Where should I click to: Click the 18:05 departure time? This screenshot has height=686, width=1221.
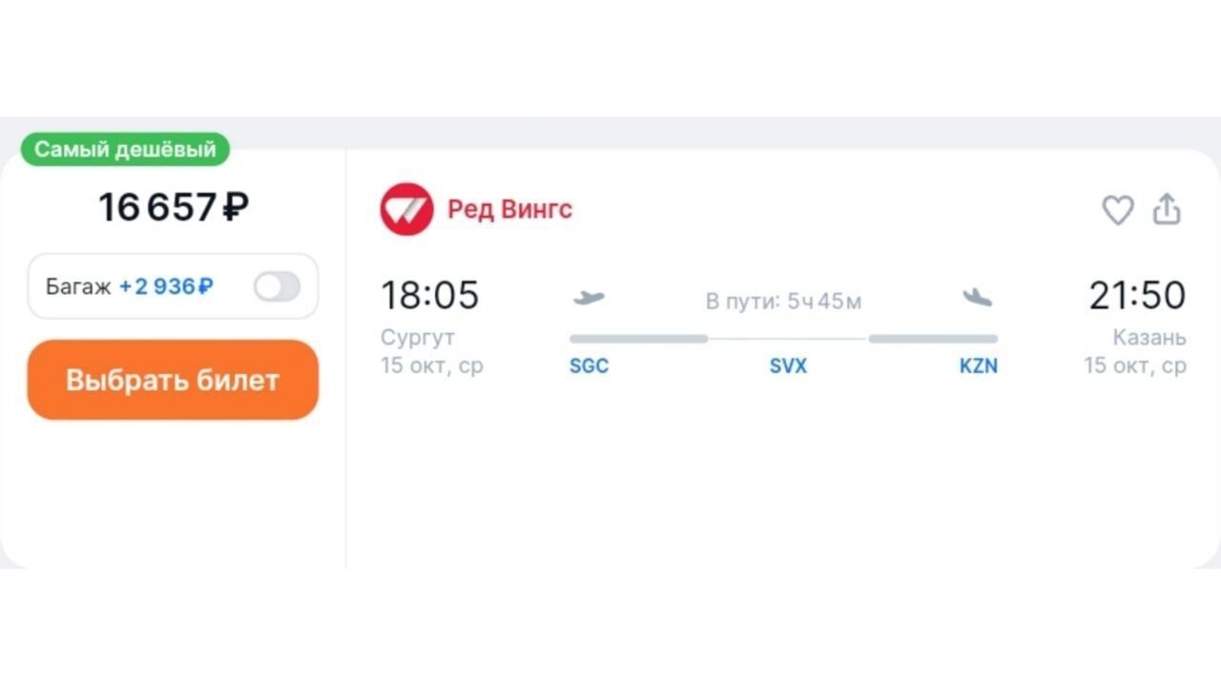(429, 296)
